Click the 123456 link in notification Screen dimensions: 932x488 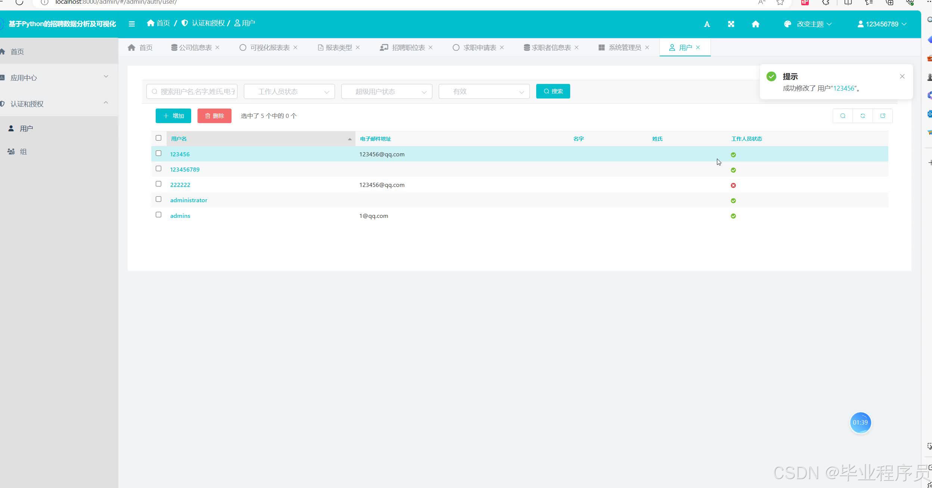click(844, 88)
